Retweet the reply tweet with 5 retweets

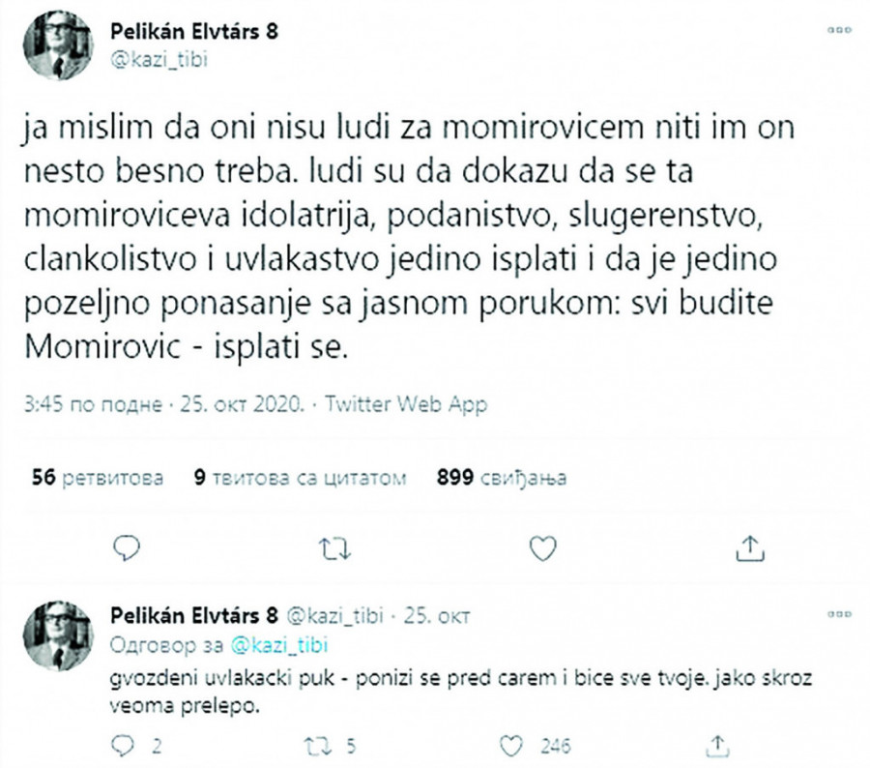tap(315, 745)
